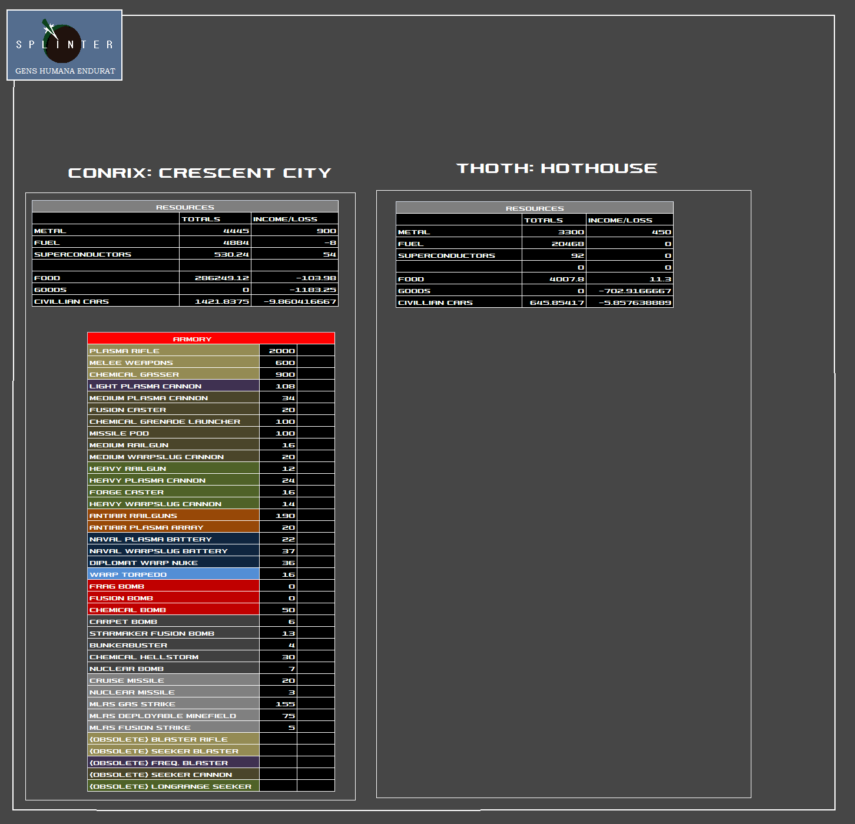Screen dimensions: 855x824
Task: Click the Diplomat Warp Nuke label
Action: click(x=173, y=563)
